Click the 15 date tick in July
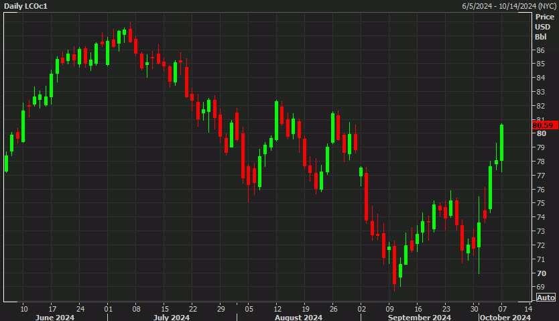The width and height of the screenshot is (559, 321). [x=165, y=309]
